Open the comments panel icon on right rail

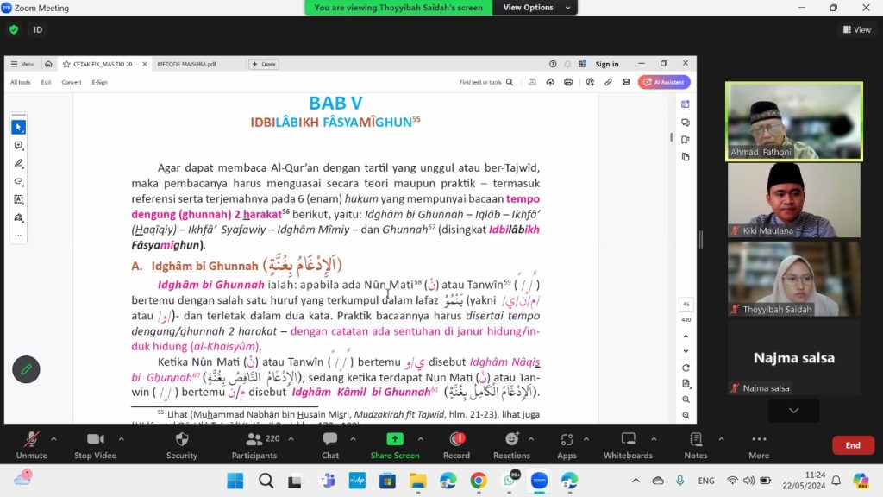pyautogui.click(x=686, y=123)
